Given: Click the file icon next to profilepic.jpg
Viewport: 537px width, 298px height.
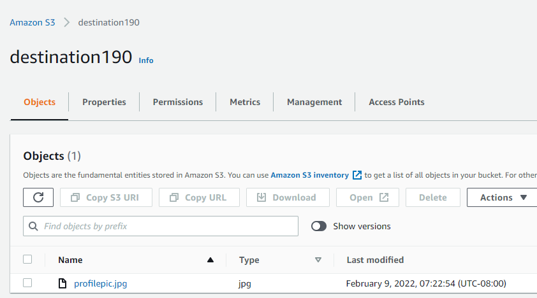Looking at the screenshot, I should [63, 283].
